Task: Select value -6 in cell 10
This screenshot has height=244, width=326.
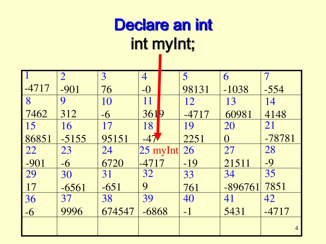Action: pos(105,114)
